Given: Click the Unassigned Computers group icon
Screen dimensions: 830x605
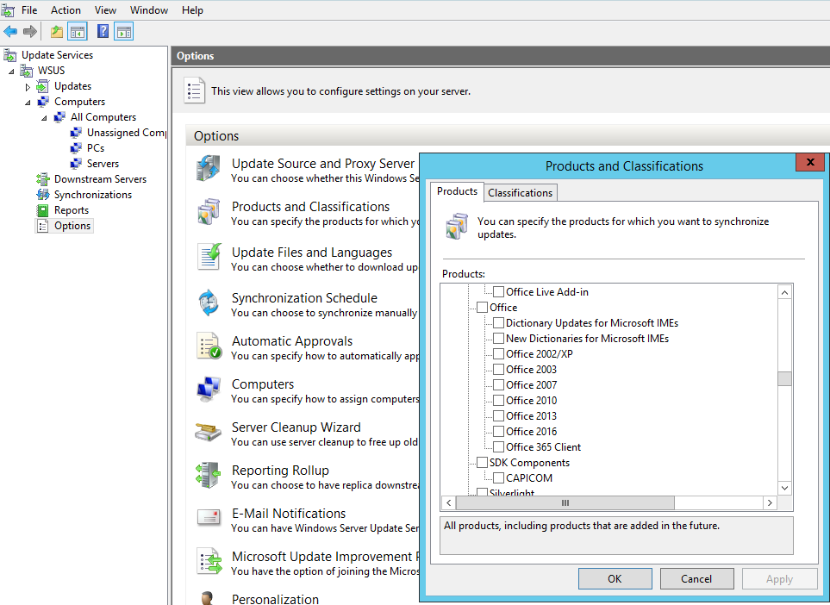Looking at the screenshot, I should click(x=76, y=133).
